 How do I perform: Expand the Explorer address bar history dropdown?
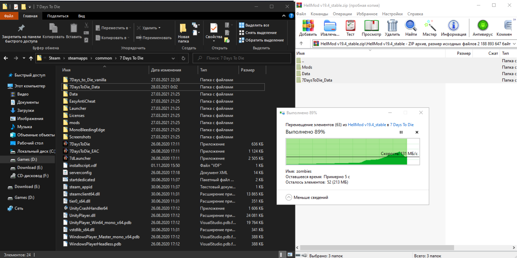point(173,58)
